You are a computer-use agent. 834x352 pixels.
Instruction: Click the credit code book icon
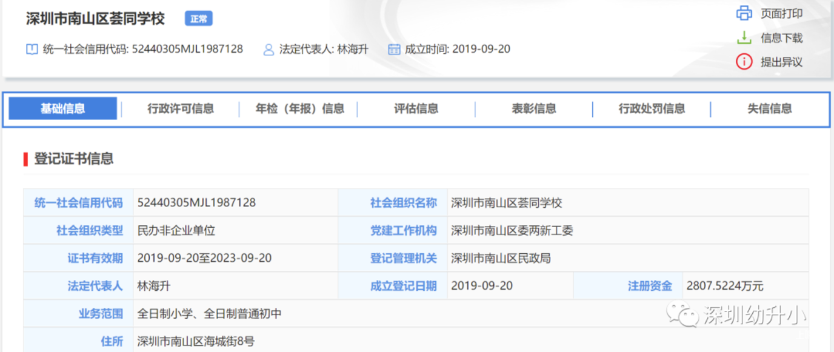(x=32, y=49)
